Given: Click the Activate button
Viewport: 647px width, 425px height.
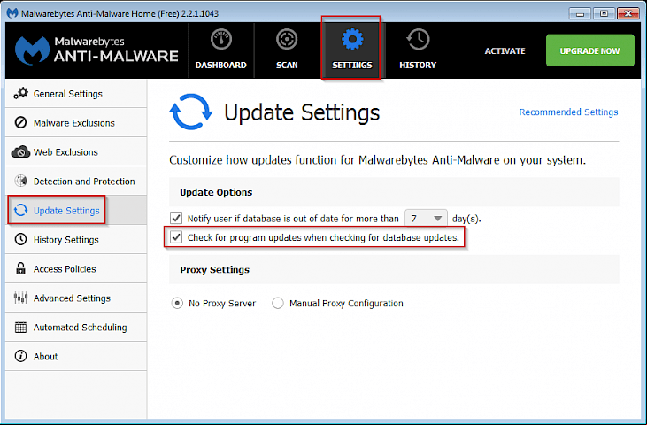Looking at the screenshot, I should click(x=505, y=51).
